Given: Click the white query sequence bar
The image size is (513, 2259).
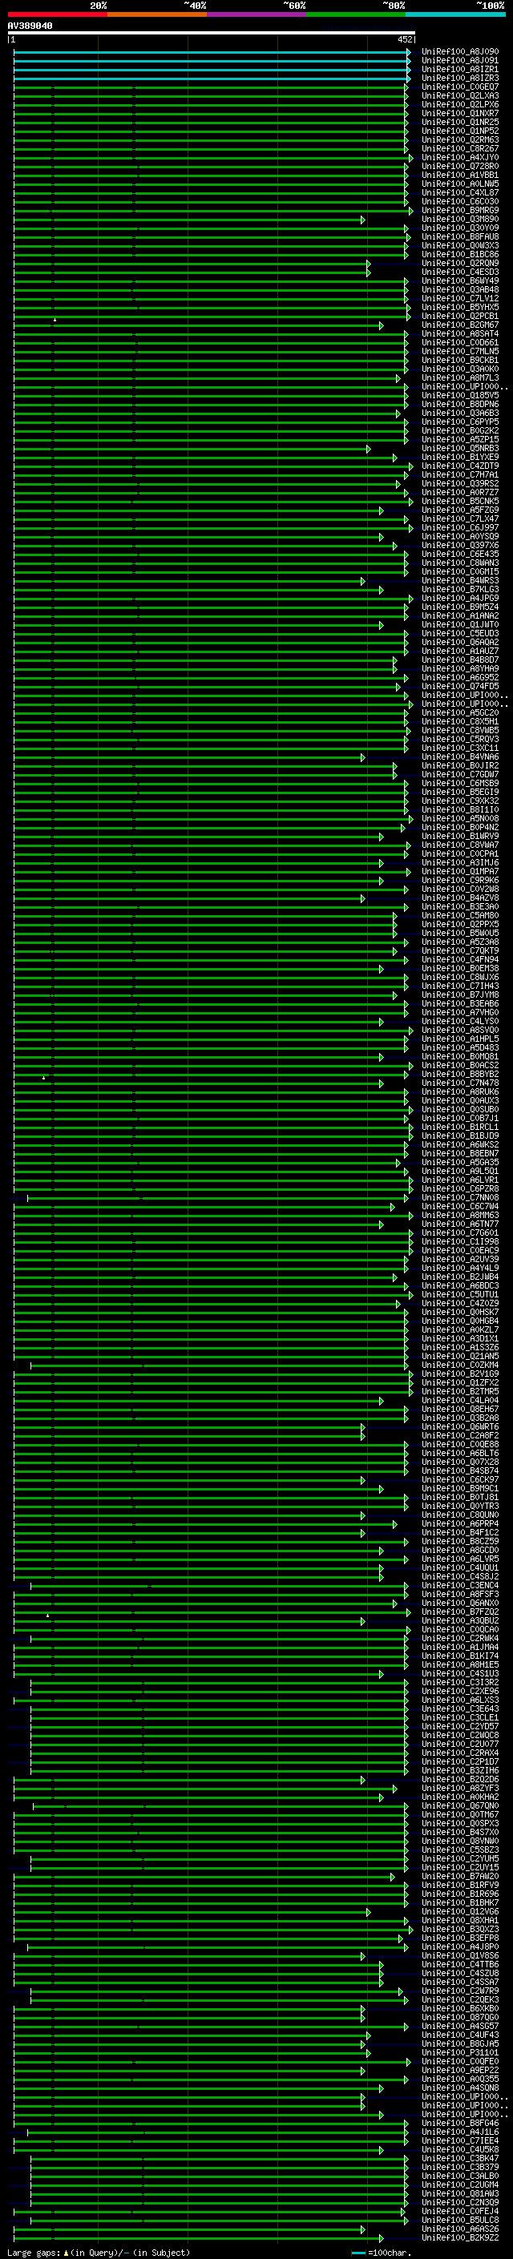Looking at the screenshot, I should coord(212,32).
